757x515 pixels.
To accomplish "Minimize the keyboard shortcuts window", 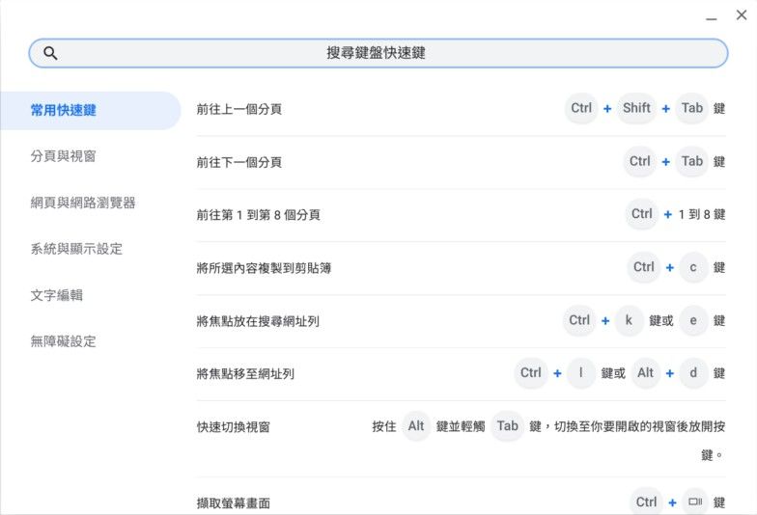I will point(712,16).
